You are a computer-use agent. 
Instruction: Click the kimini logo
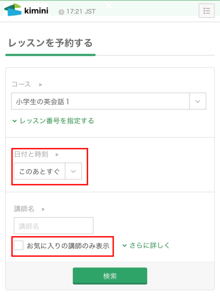pyautogui.click(x=26, y=10)
